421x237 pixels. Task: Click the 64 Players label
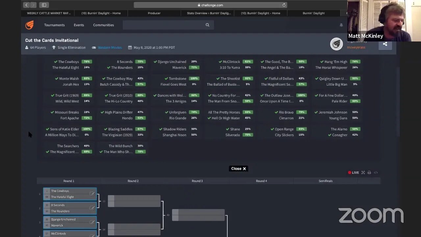coord(36,47)
